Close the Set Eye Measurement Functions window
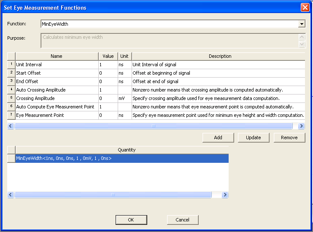The image size is (313, 232). [x=305, y=8]
